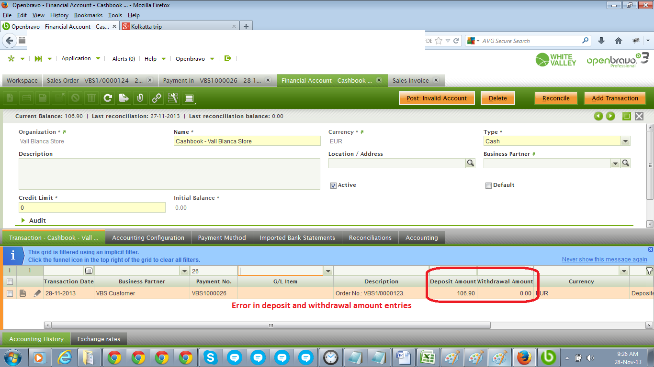Open Skype from the taskbar
Image resolution: width=654 pixels, height=367 pixels.
(210, 357)
